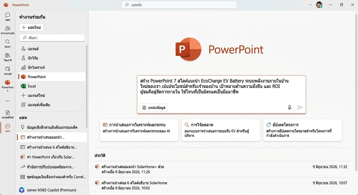358x195 pixels.
Task: Click the trend arrow icon of หัวข้อการปรับปรุง chat
Action: 22,167
